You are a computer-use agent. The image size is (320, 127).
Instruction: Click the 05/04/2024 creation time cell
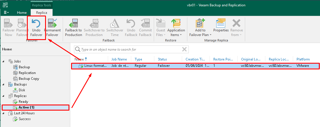[x=197, y=66]
